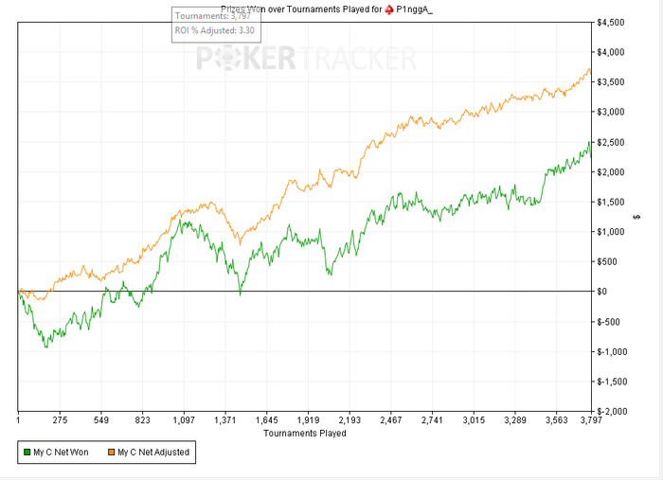The width and height of the screenshot is (663, 480).
Task: Click the $3,500 y-axis label
Action: [x=611, y=82]
